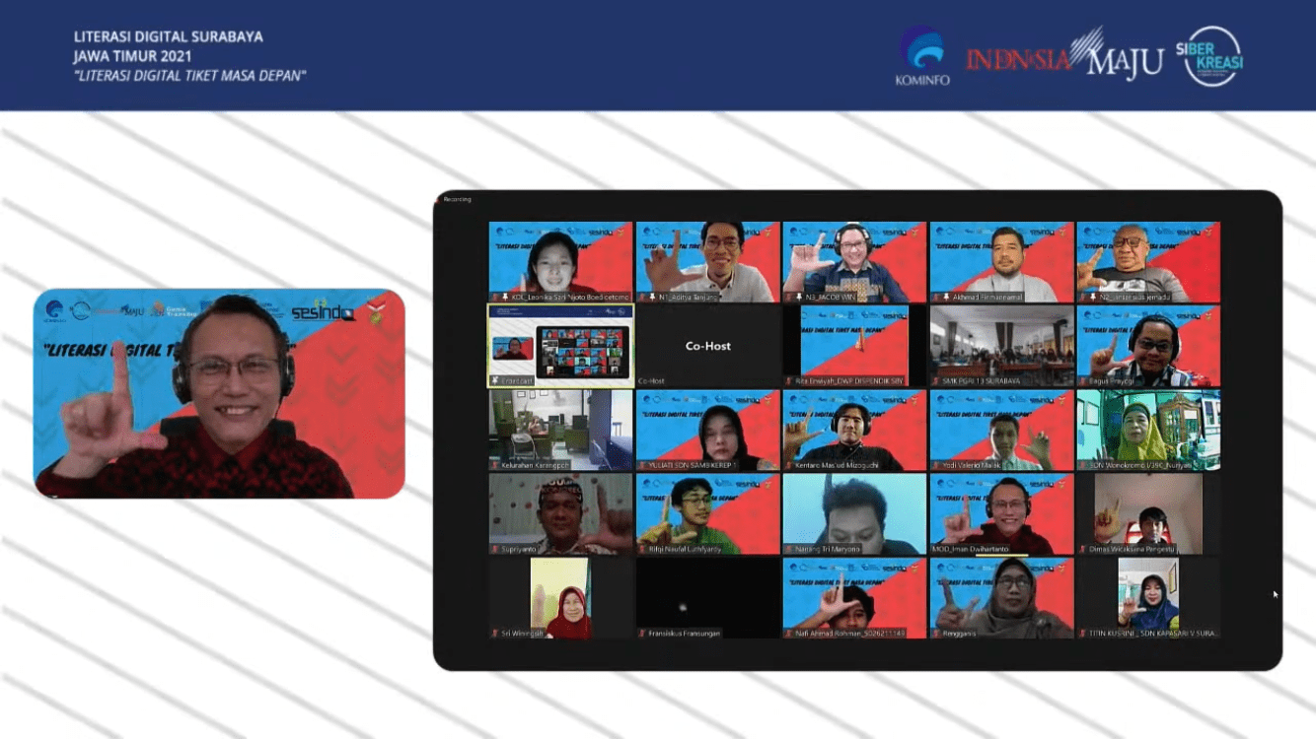Select the Sri Winingsih video tile
Screen dimensions: 1316x739
point(560,598)
